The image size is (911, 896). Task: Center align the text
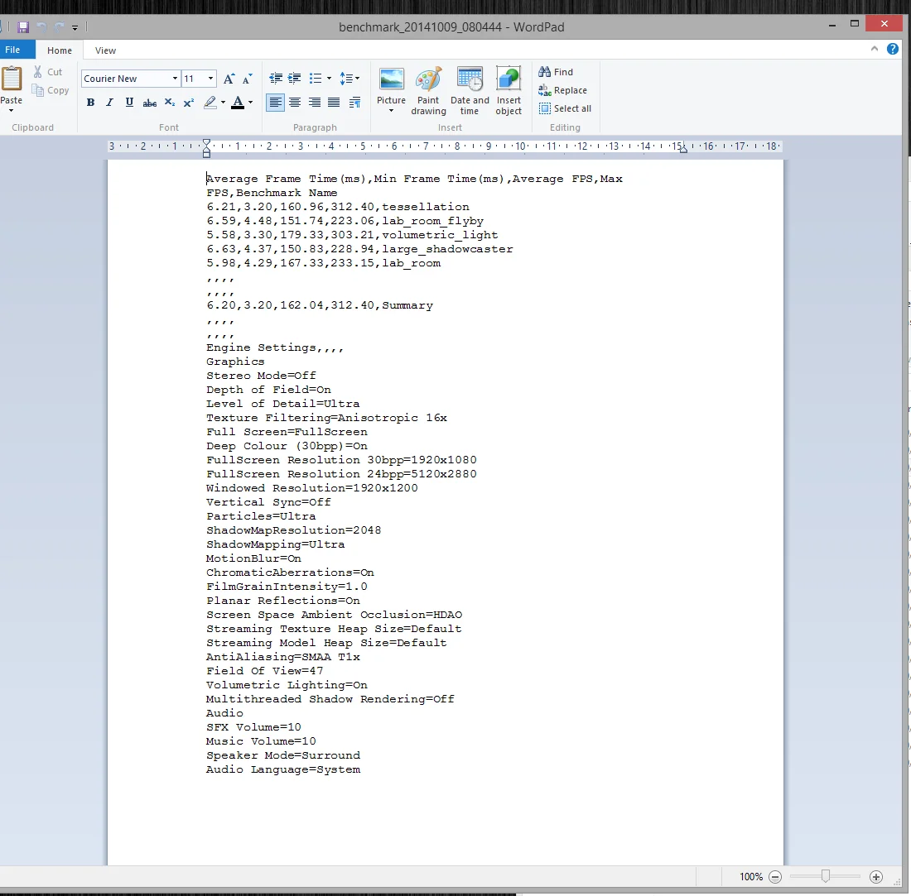(x=295, y=103)
